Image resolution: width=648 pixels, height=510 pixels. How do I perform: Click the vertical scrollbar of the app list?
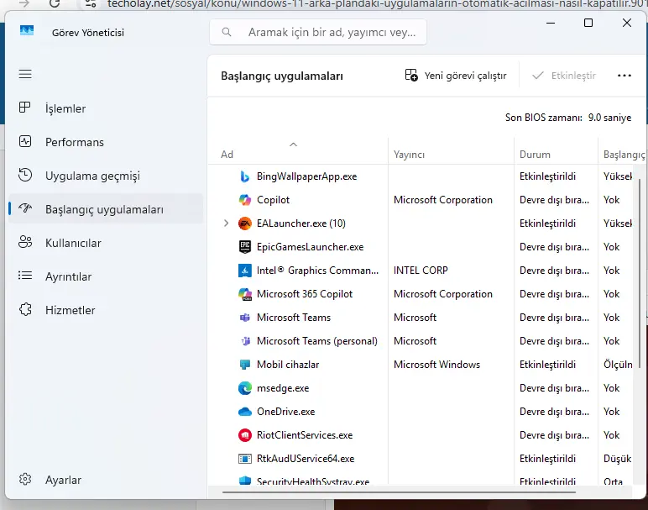click(x=640, y=273)
